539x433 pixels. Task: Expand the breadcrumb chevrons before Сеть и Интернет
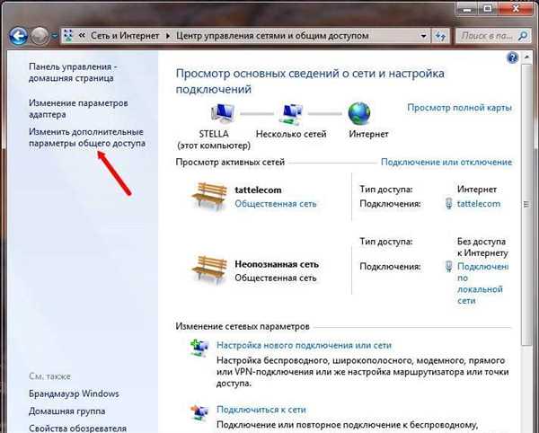pos(82,35)
